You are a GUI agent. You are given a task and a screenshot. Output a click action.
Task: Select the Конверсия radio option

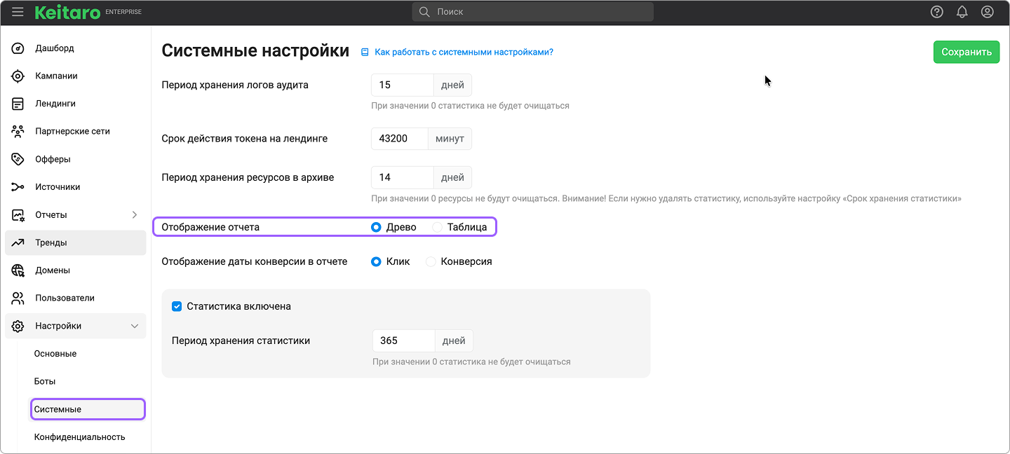(431, 261)
